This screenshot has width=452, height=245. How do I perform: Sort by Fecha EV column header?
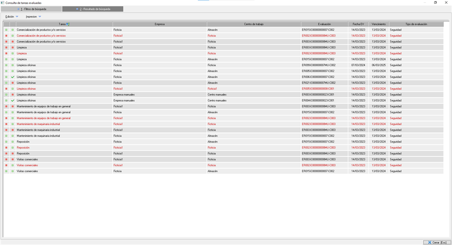[358, 24]
